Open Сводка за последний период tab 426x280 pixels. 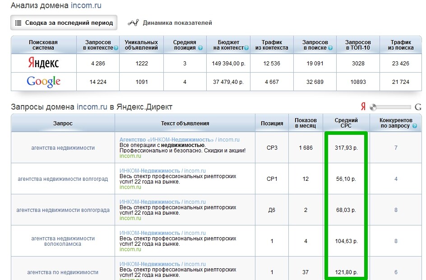coord(64,23)
